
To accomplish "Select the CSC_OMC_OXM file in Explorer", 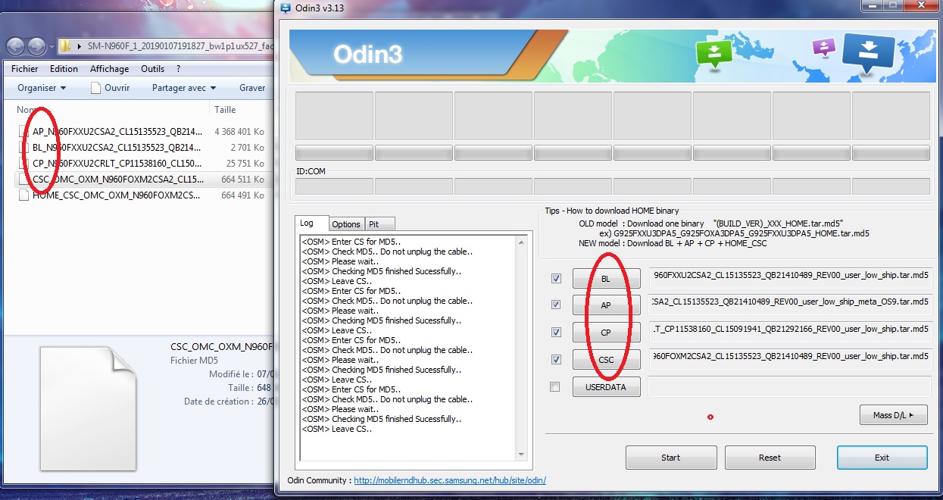I will (x=118, y=180).
